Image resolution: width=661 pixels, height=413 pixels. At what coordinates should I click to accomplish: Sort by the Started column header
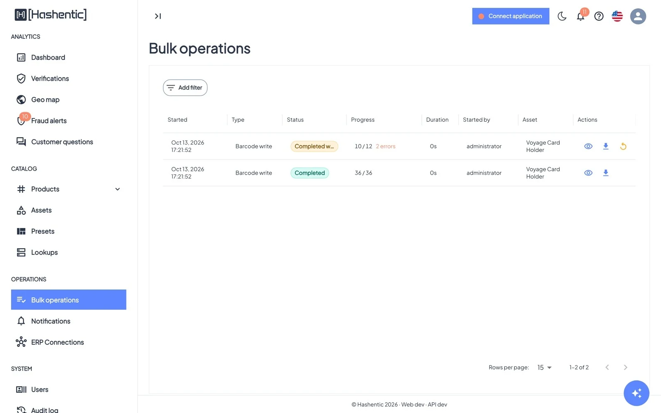pos(177,120)
